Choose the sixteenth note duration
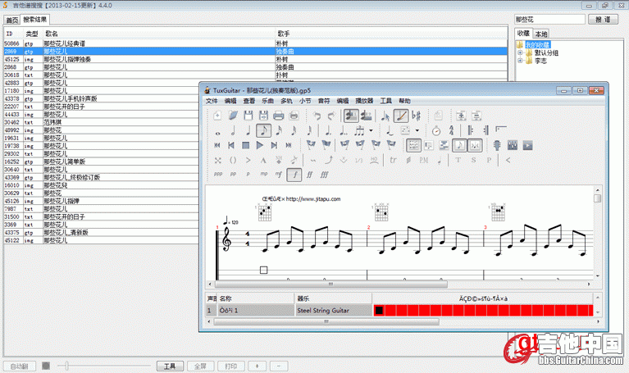The width and height of the screenshot is (629, 373). pyautogui.click(x=279, y=130)
